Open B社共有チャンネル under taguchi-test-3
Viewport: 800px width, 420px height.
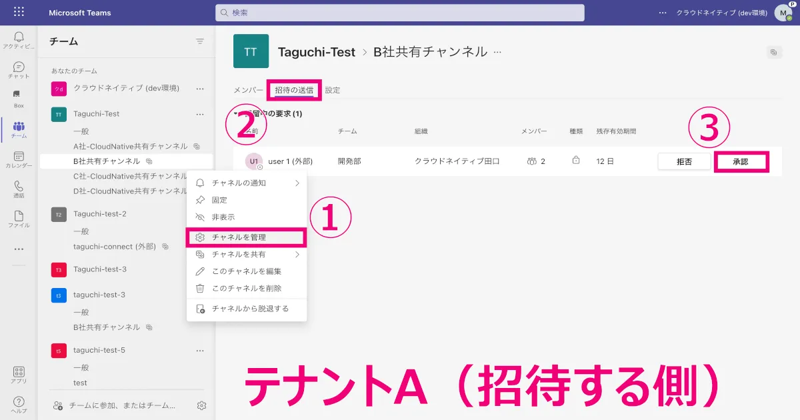pos(107,327)
